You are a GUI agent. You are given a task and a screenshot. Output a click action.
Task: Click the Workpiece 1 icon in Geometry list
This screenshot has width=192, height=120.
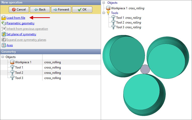point(12,62)
